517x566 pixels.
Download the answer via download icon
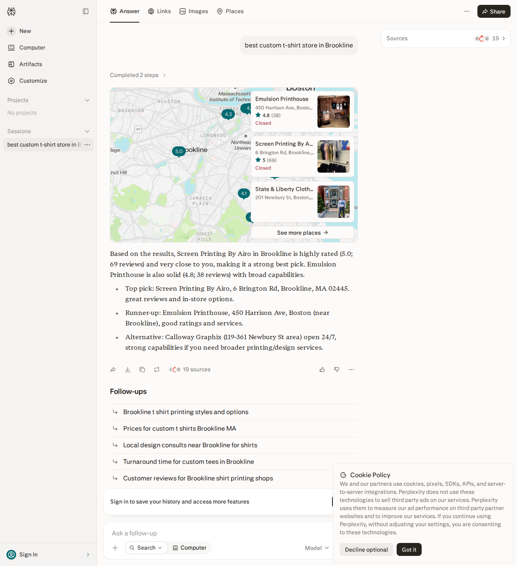128,370
